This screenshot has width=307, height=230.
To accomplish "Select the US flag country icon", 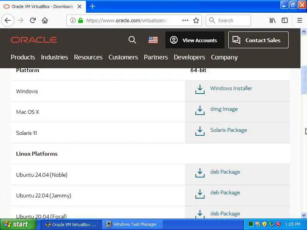I will (x=153, y=40).
